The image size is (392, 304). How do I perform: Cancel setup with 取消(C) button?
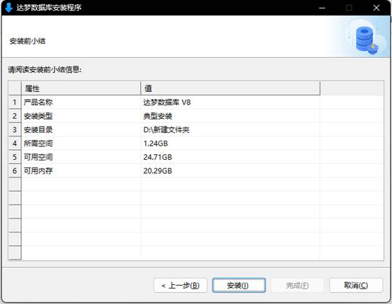tap(356, 285)
